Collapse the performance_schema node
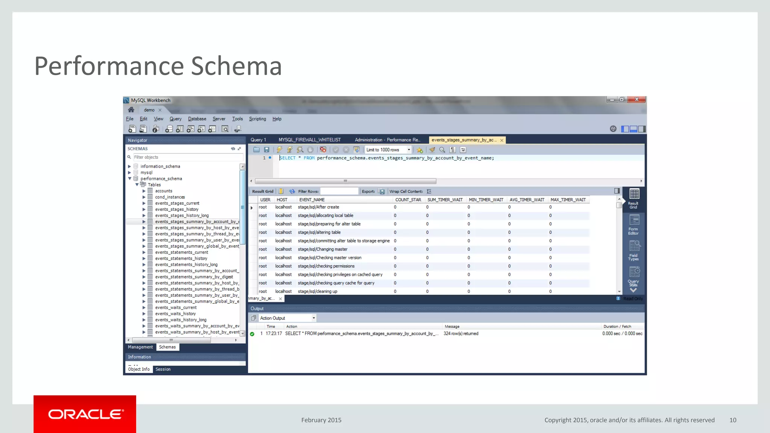The height and width of the screenshot is (433, 770). click(x=129, y=179)
